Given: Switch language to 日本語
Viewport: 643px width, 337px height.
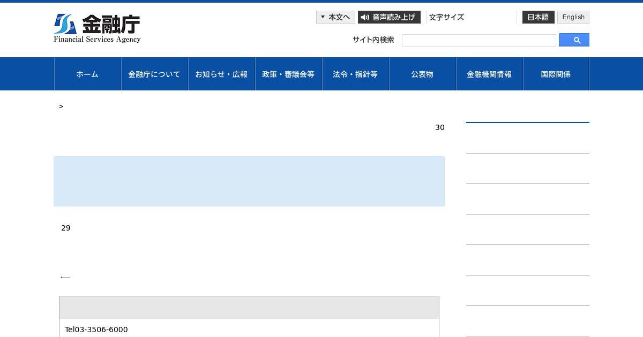Looking at the screenshot, I should 538,17.
